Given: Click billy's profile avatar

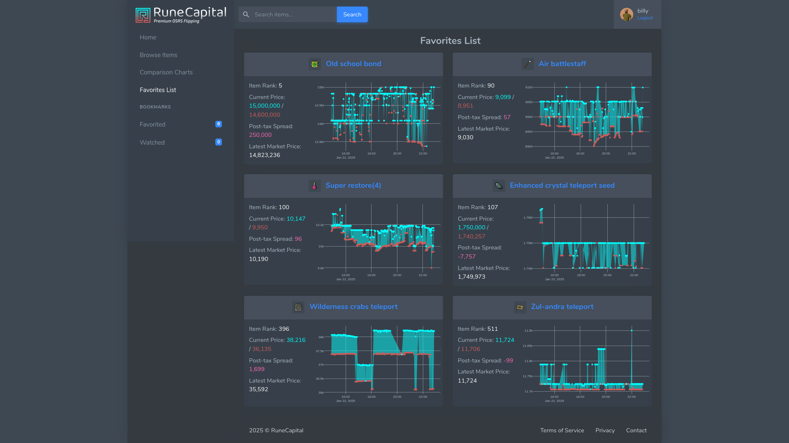Looking at the screenshot, I should [626, 14].
